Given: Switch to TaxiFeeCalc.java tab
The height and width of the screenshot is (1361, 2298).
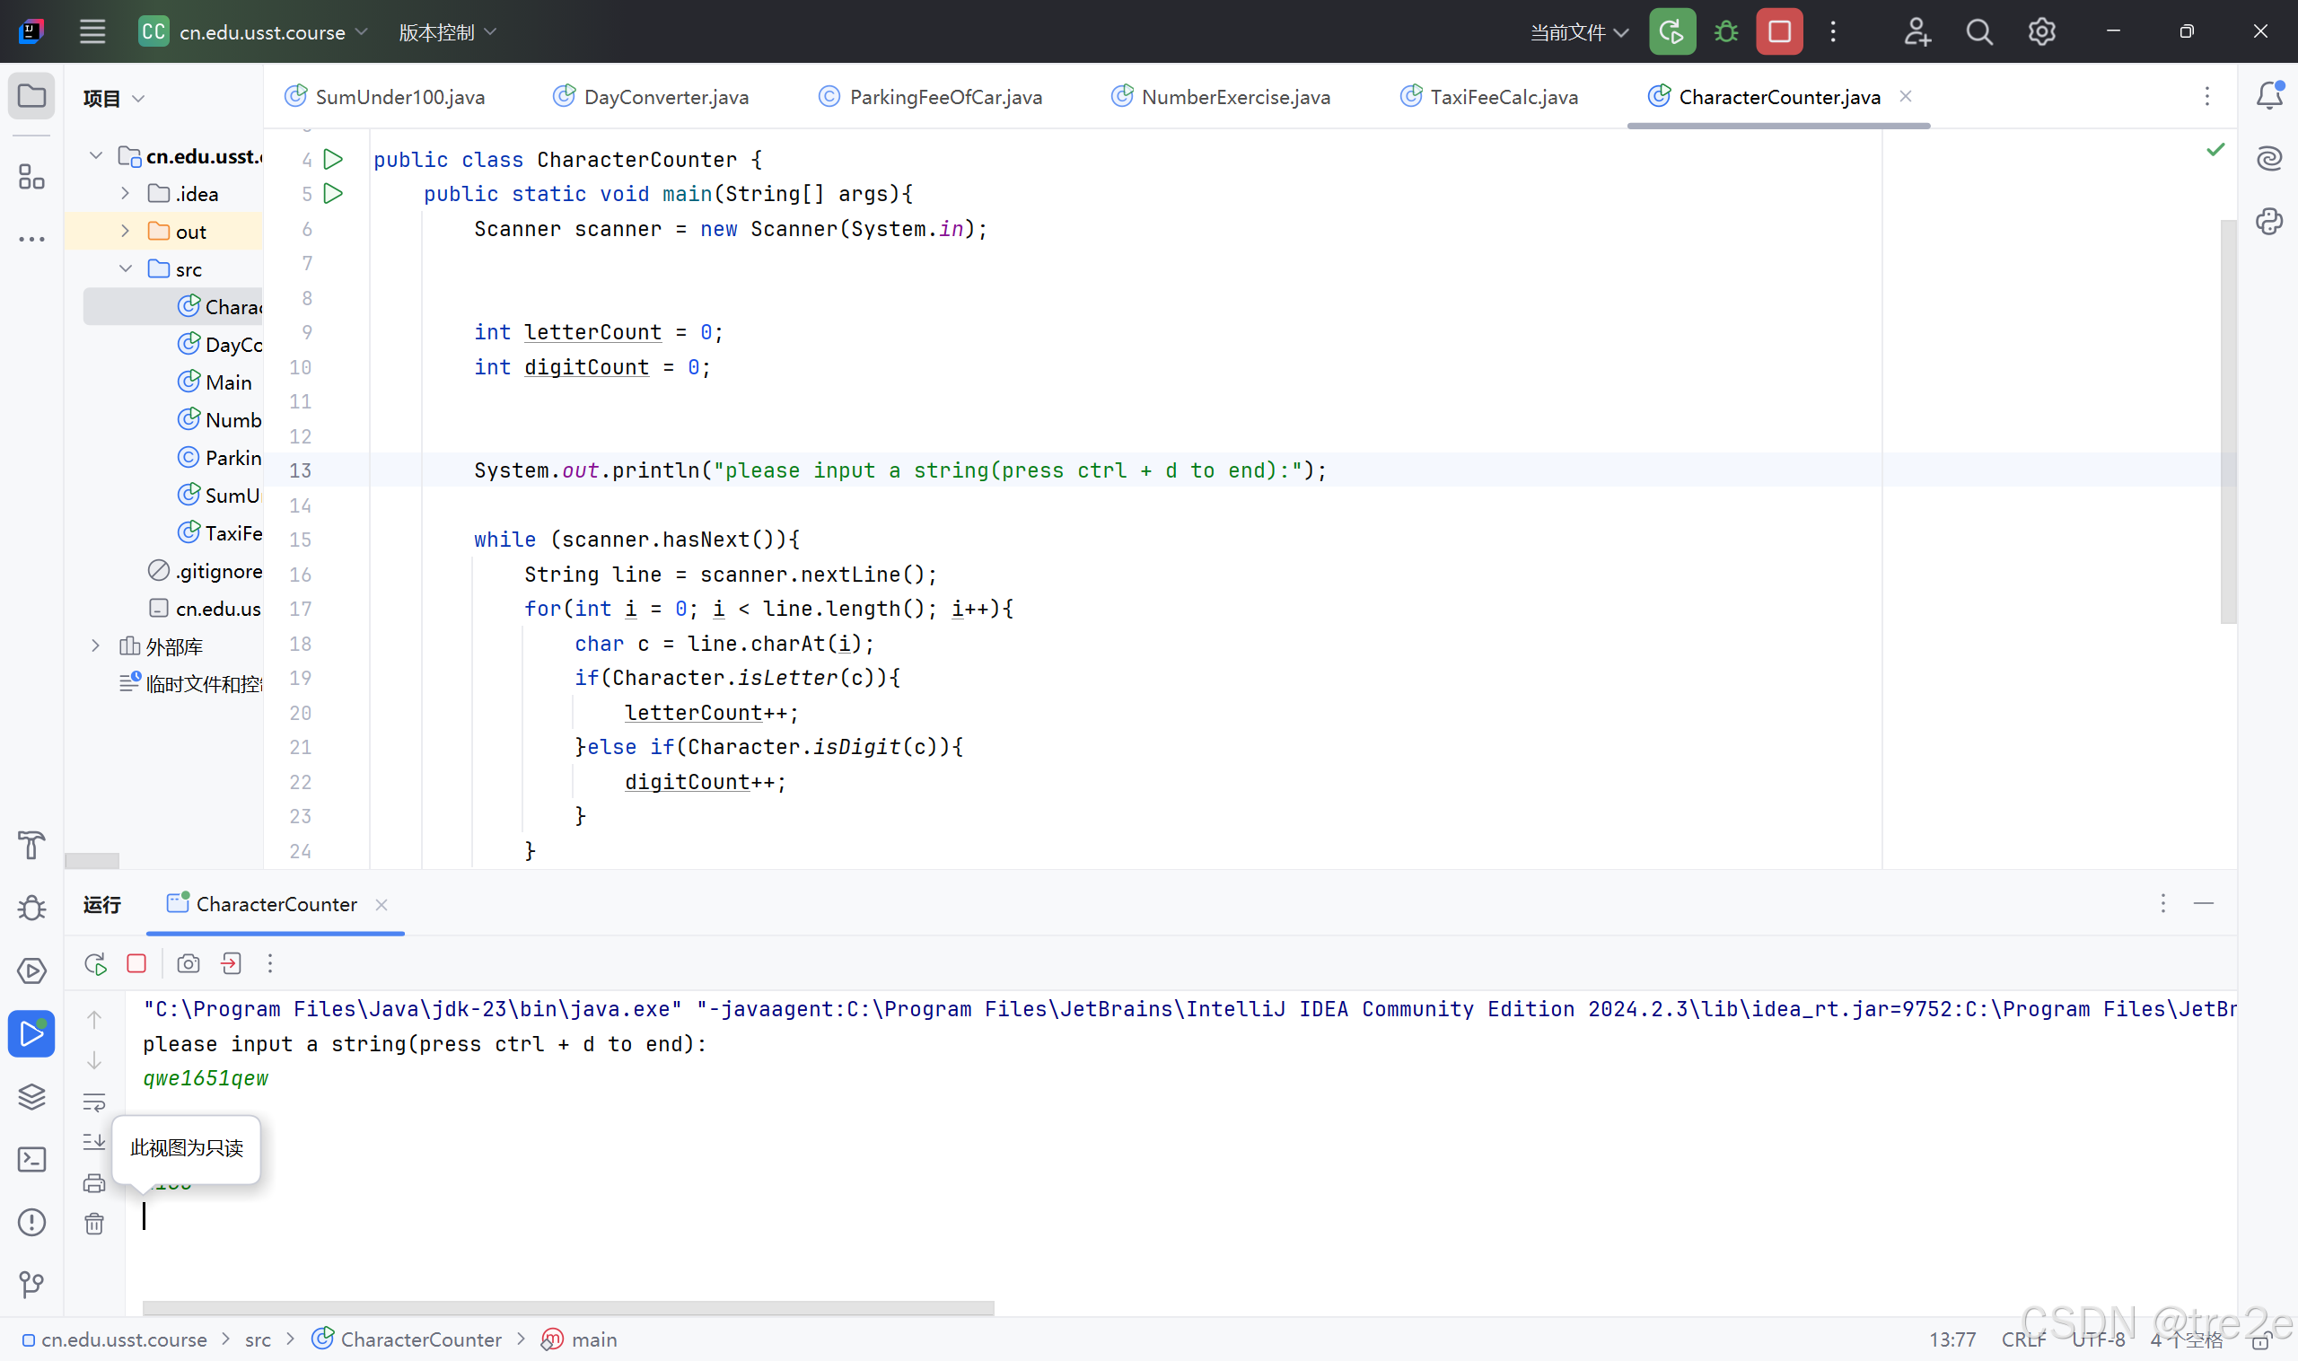Looking at the screenshot, I should pos(1502,97).
